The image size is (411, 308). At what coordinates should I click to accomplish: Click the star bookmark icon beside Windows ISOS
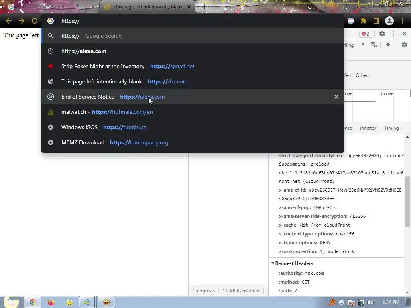(x=50, y=127)
